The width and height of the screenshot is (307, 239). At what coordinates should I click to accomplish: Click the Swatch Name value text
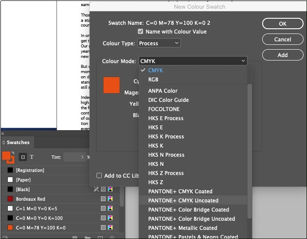[x=178, y=23]
